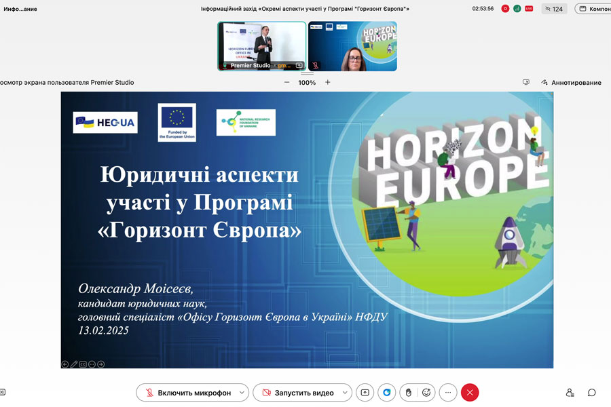The height and width of the screenshot is (407, 611).
Task: Raise hand using the hand icon
Action: pos(409,393)
